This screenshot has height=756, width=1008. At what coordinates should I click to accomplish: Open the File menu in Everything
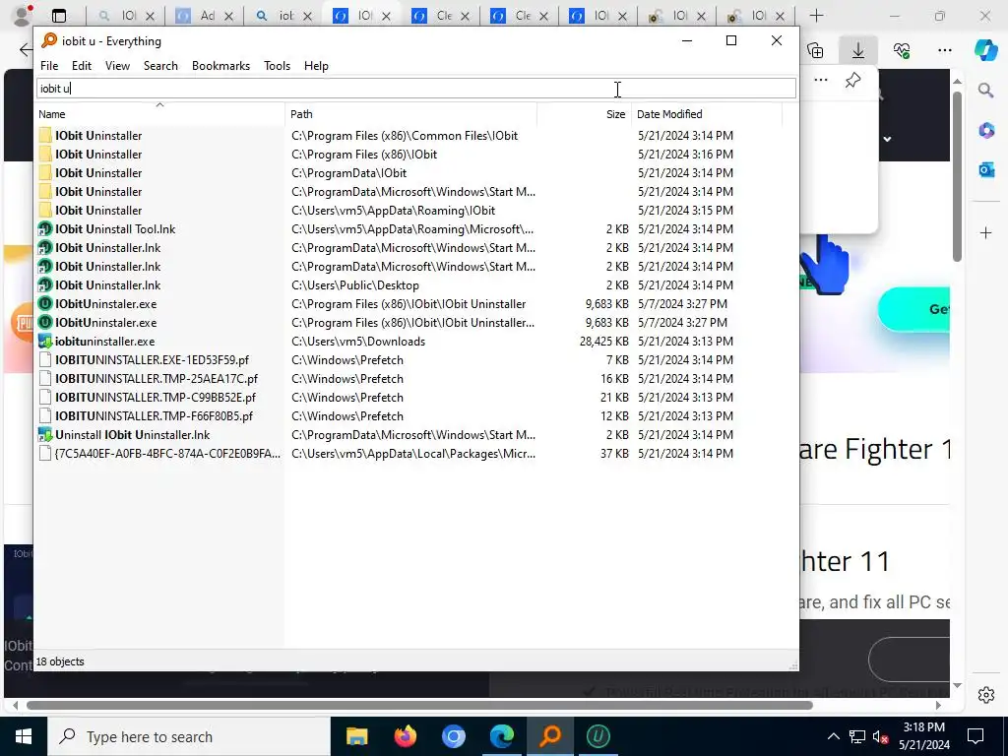click(49, 66)
